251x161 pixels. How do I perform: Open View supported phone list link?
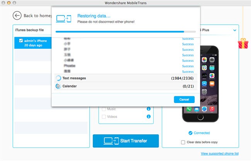[x=220, y=154]
